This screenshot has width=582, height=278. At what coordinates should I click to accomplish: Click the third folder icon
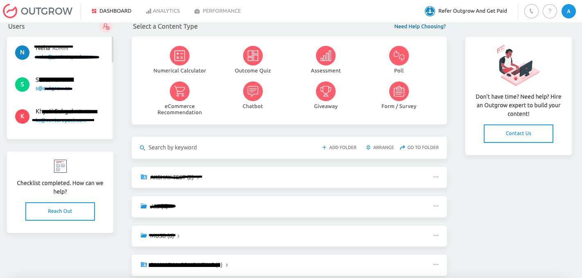144,235
